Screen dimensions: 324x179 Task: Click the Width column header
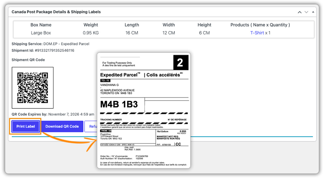tap(168, 25)
